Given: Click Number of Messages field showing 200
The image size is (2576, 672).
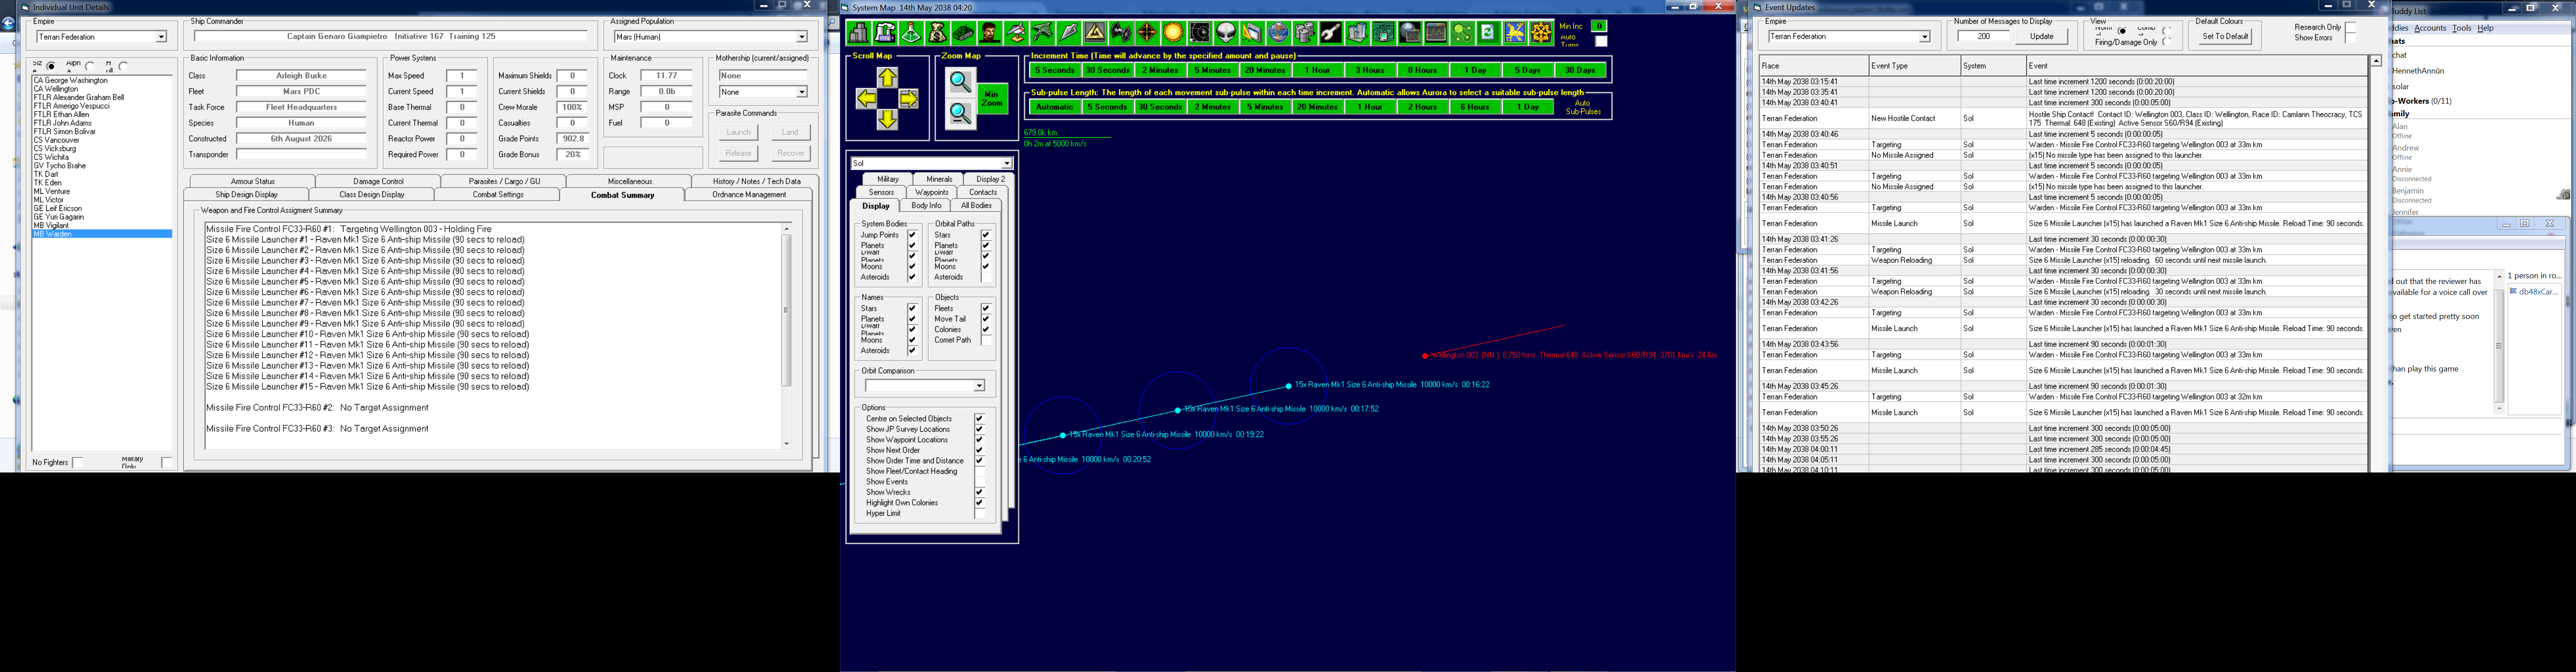Looking at the screenshot, I should tap(1983, 36).
